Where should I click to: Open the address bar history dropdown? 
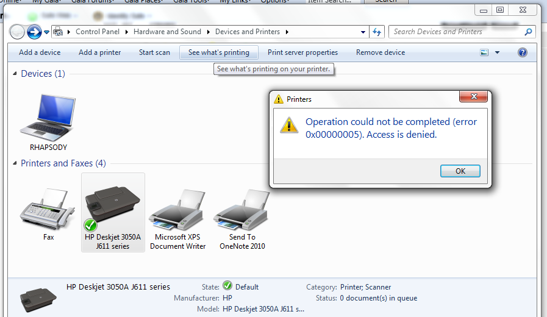coord(363,32)
